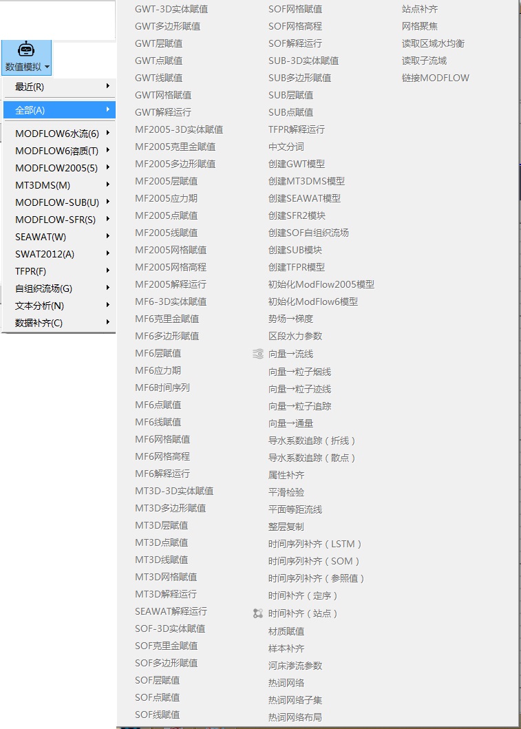Pick SOF克里金赋值

[167, 645]
